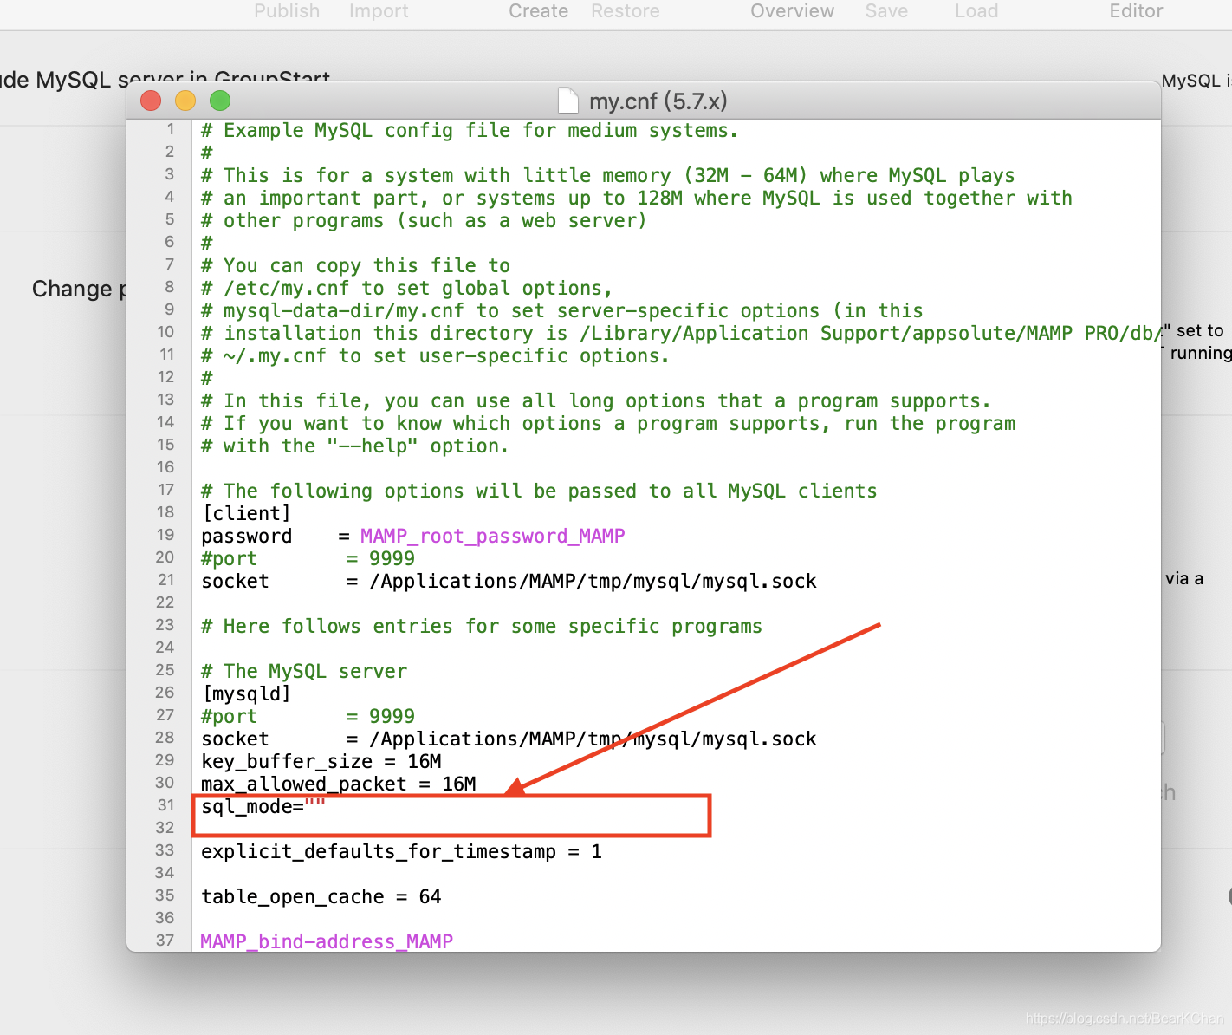Maximize my.cnf window with green button
Screen dimensions: 1232x1035
click(220, 101)
